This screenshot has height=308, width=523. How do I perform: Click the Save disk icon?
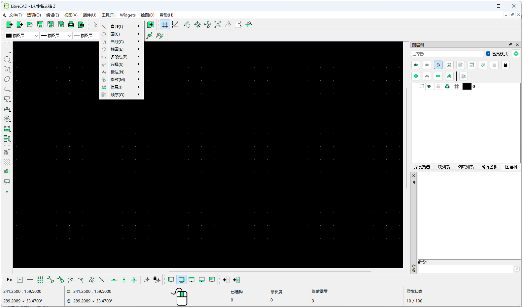coord(40,24)
